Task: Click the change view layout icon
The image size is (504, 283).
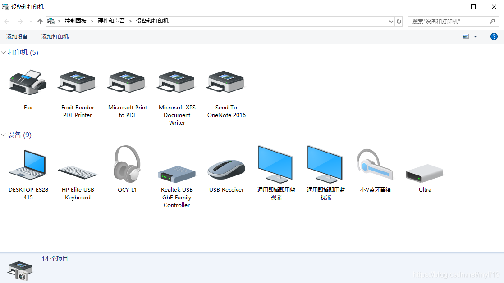Action: coord(465,36)
